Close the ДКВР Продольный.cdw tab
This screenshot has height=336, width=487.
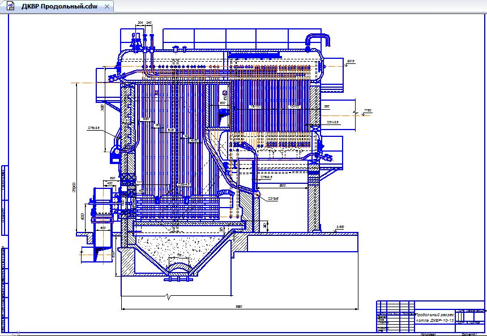pyautogui.click(x=107, y=6)
